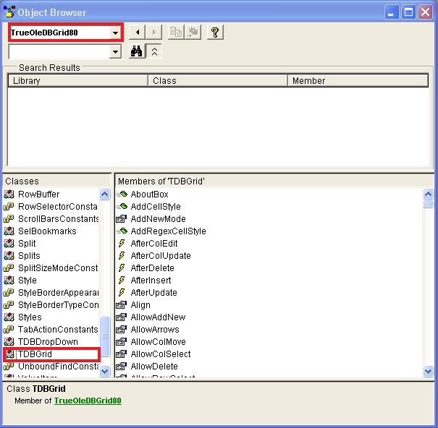438x428 pixels.
Task: Toggle the Show/Hide Search Results button
Action: point(154,51)
